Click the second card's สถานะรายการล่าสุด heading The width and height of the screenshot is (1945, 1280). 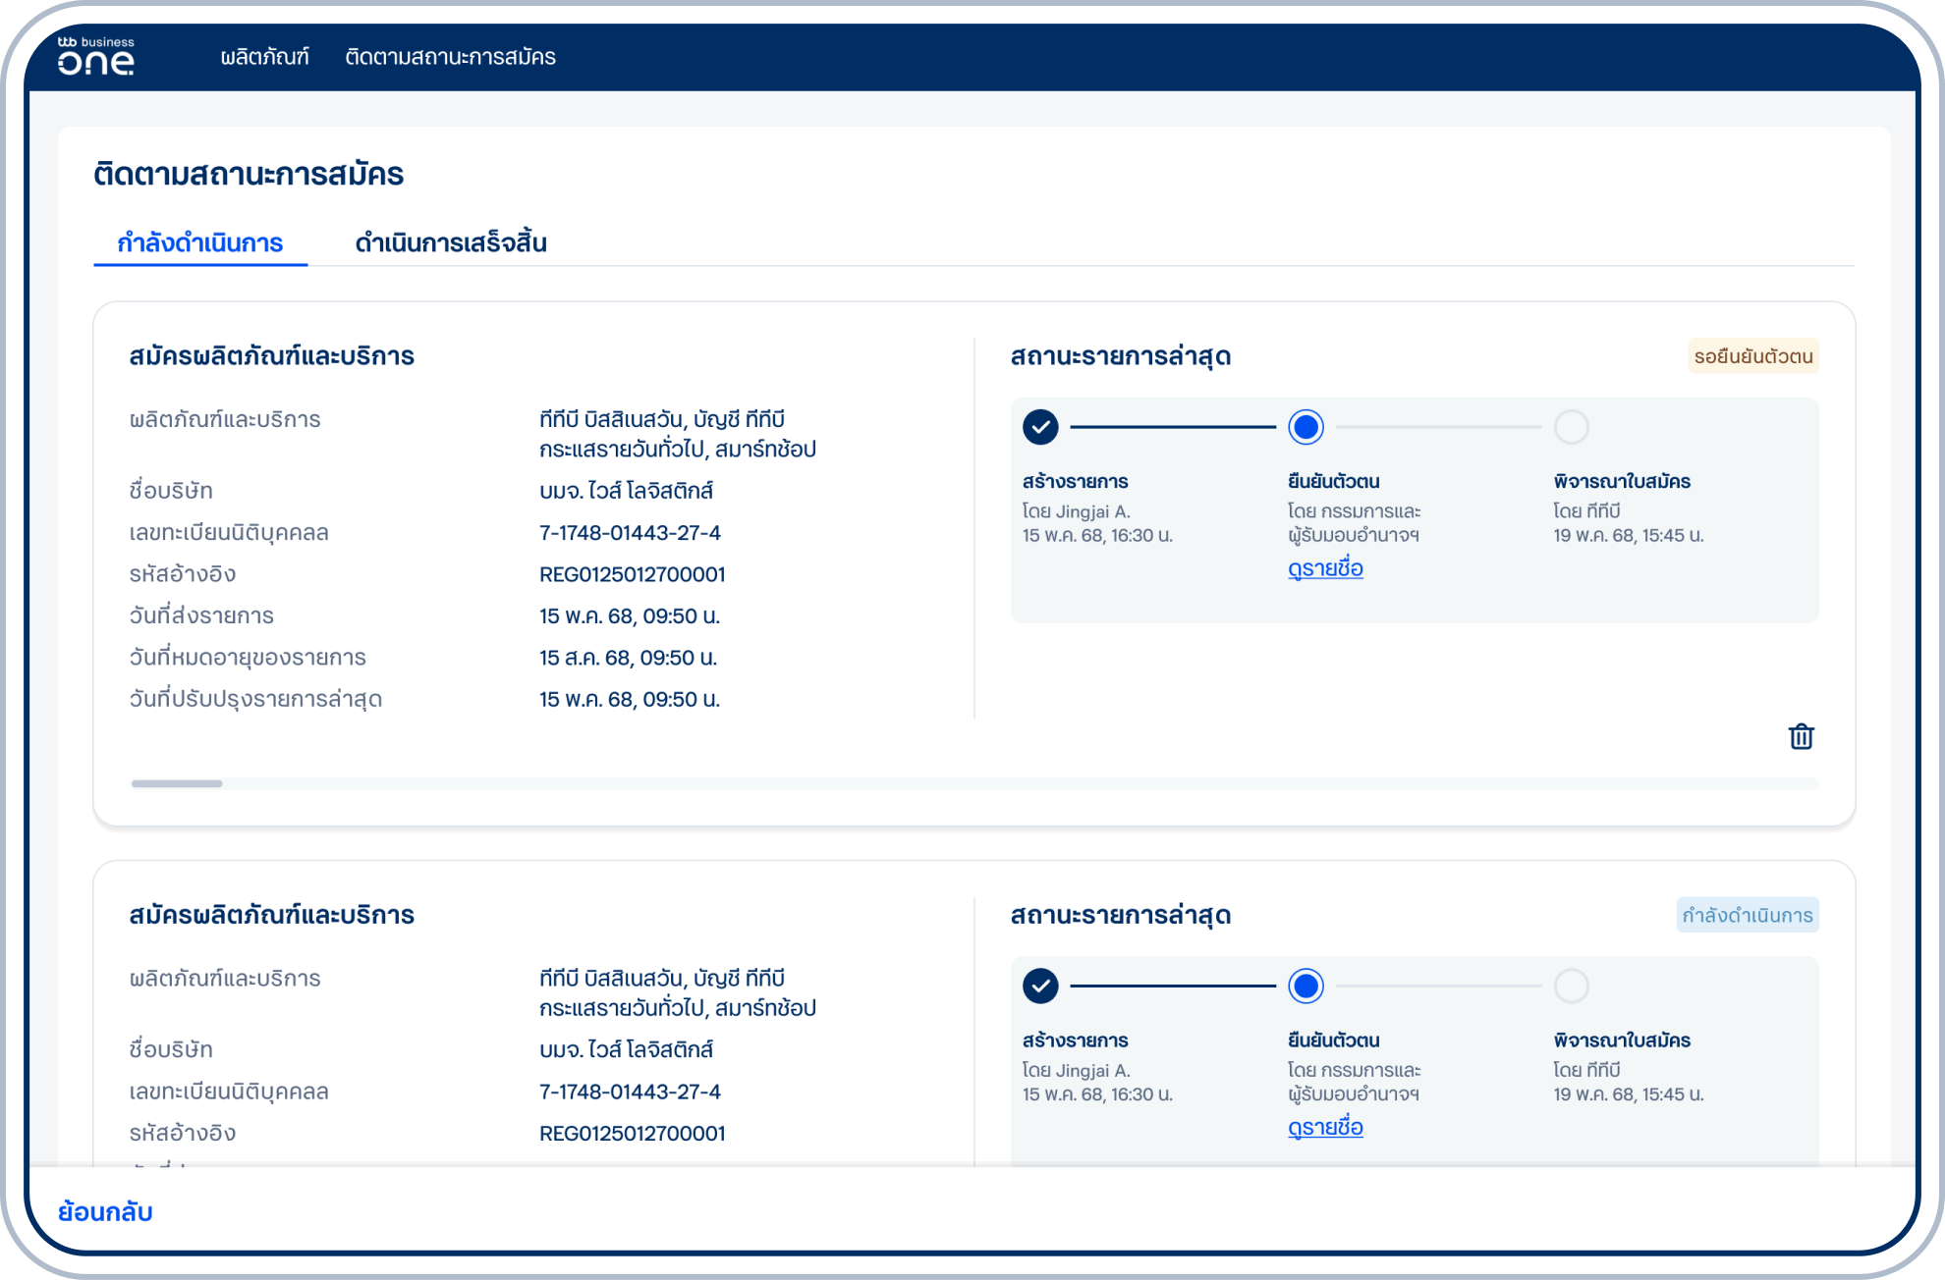coord(1120,915)
